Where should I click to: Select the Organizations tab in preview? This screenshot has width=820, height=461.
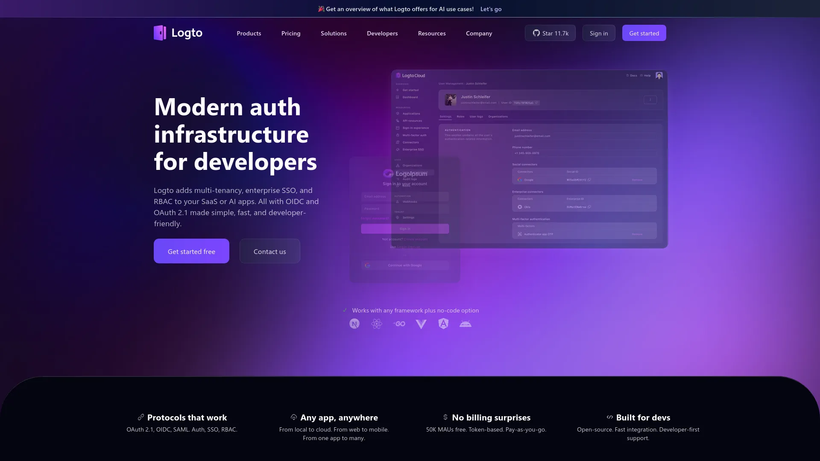[498, 117]
